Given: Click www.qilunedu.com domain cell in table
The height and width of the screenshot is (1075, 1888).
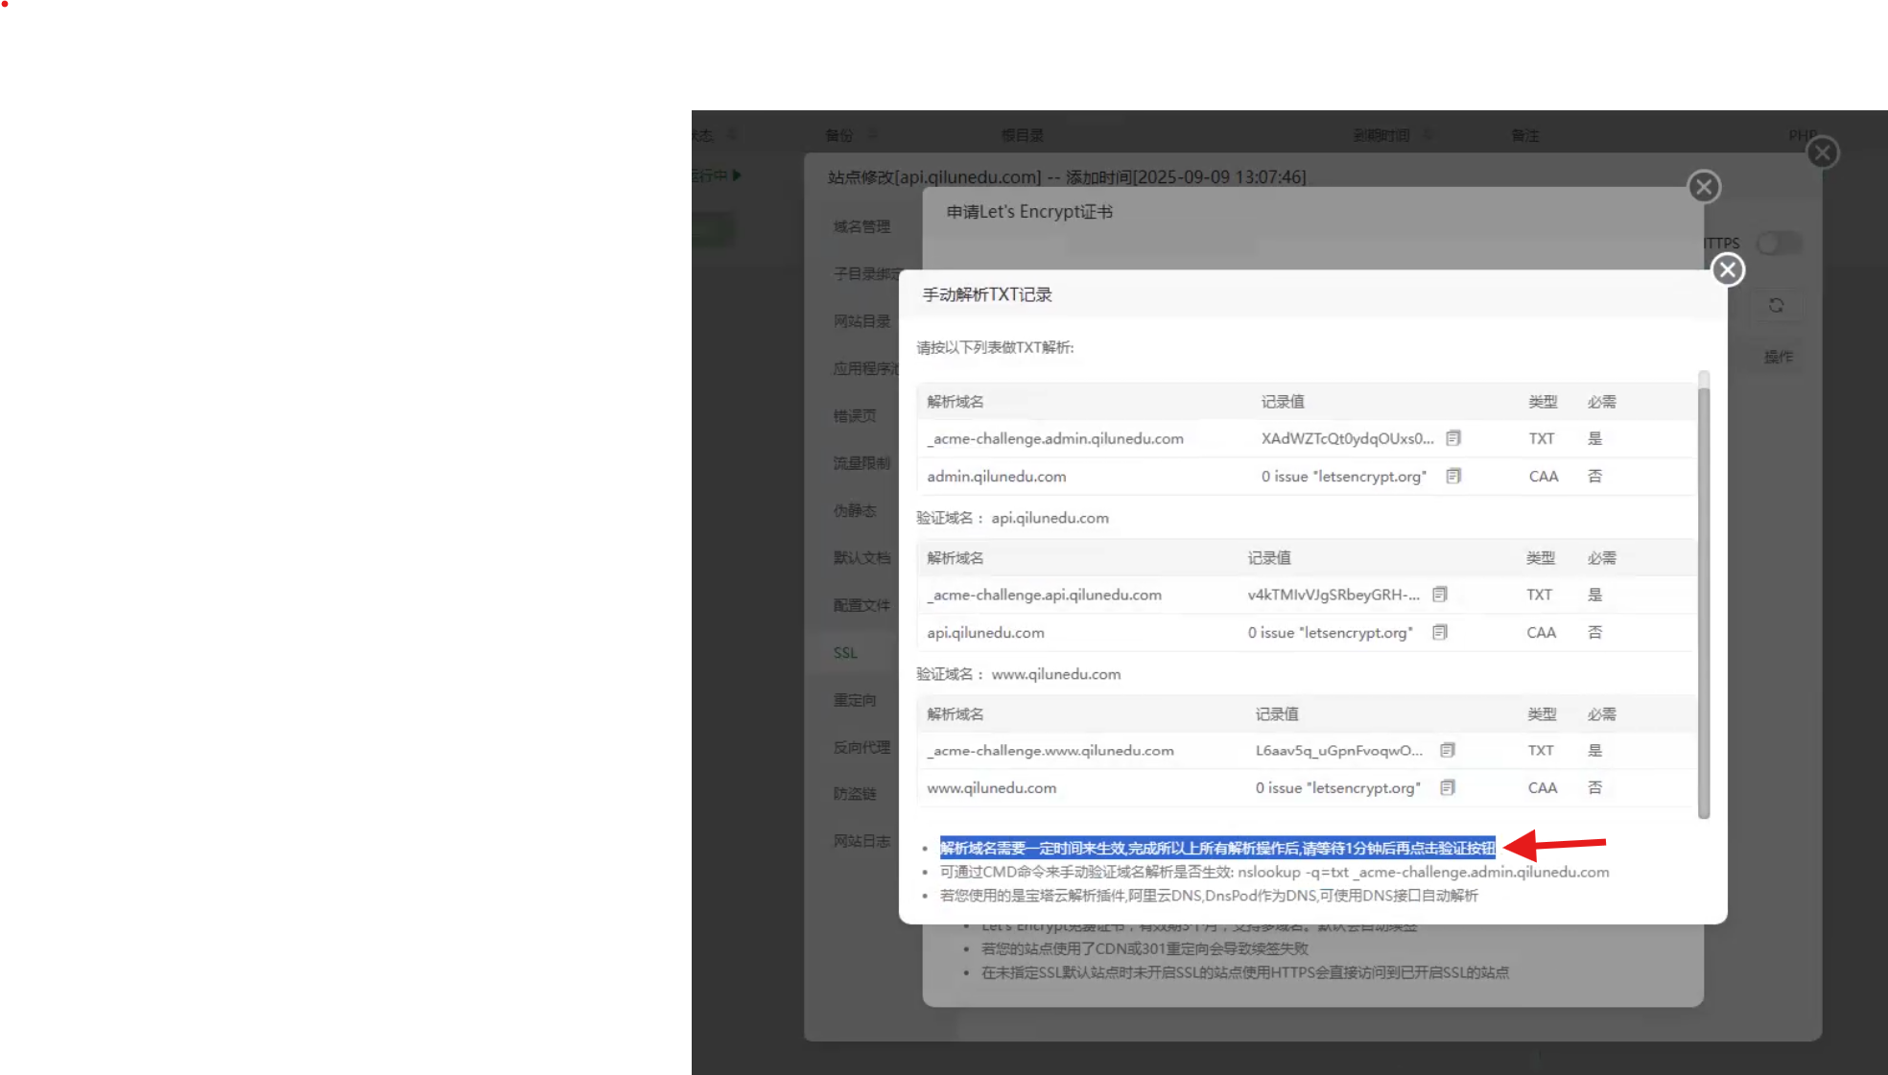Looking at the screenshot, I should [x=991, y=787].
